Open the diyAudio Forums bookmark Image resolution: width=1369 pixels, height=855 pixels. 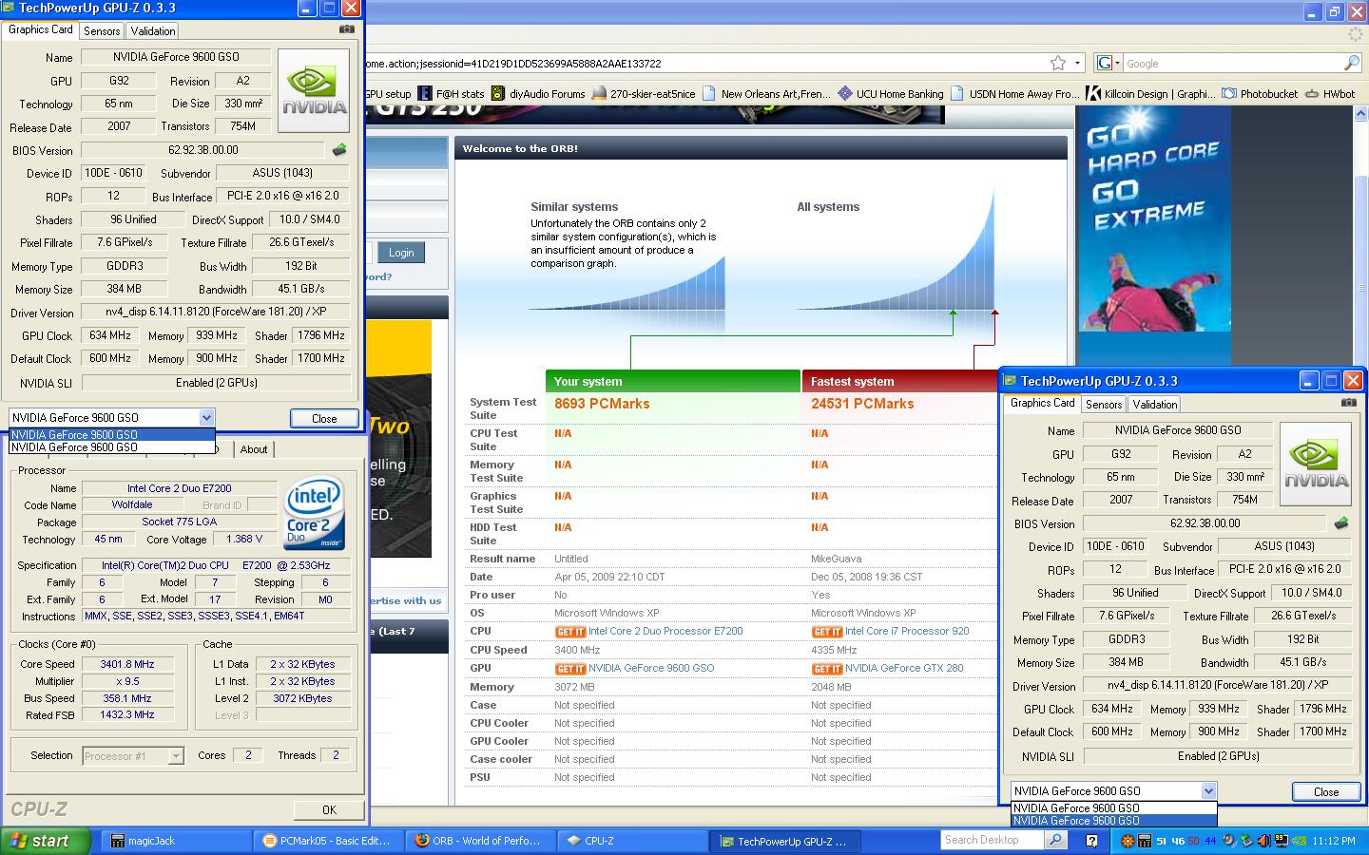pos(538,94)
